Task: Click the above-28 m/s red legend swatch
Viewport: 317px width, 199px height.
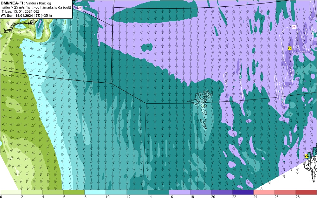Action: 306,192
